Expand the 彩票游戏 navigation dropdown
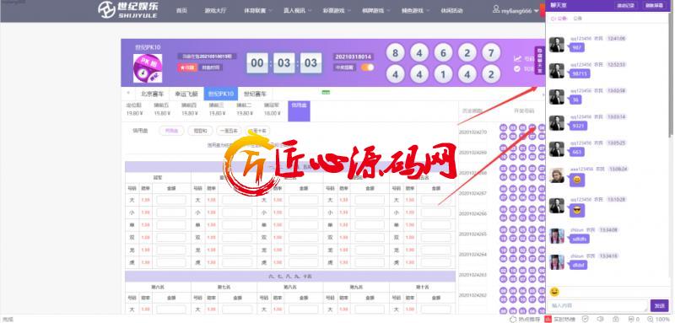This screenshot has width=675, height=323. pyautogui.click(x=337, y=10)
